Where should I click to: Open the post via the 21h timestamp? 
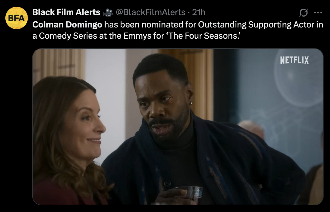(198, 12)
